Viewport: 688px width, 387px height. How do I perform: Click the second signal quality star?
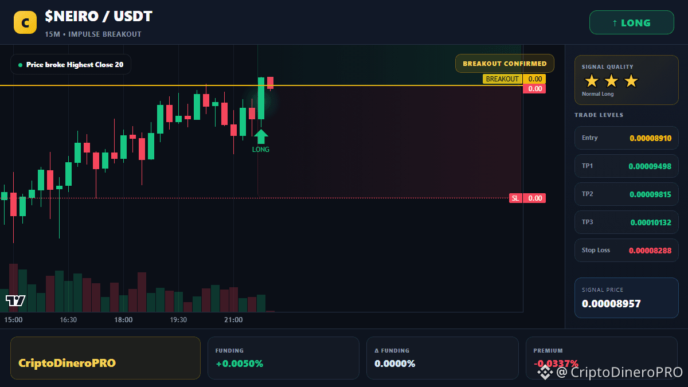[x=611, y=81]
